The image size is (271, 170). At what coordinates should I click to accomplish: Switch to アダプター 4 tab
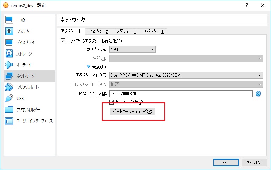tap(153, 31)
